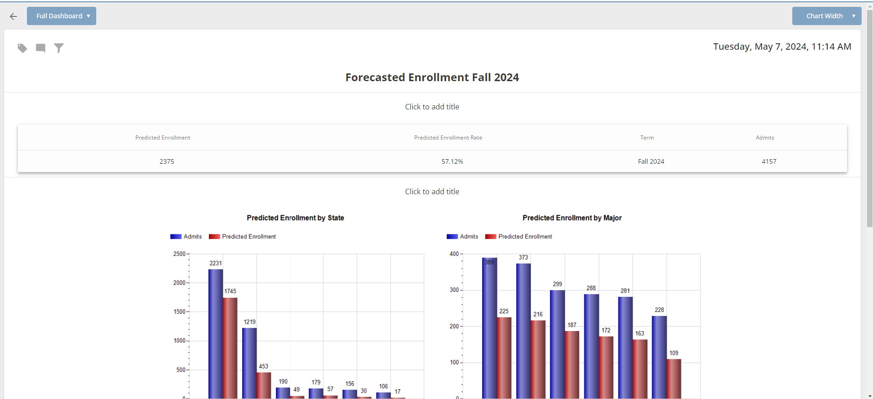Click the 373 Admits bar
Screen dimensions: 873x399
[524, 331]
